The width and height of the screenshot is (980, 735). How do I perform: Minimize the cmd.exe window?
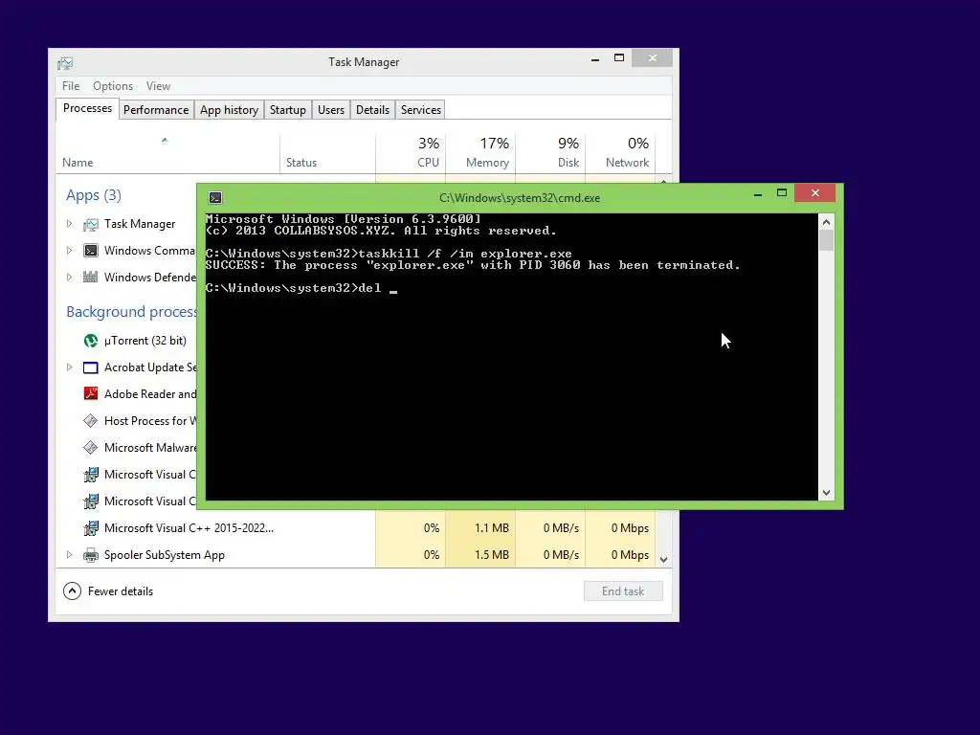pos(758,193)
